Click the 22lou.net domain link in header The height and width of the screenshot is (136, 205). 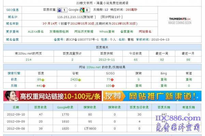click(x=94, y=67)
